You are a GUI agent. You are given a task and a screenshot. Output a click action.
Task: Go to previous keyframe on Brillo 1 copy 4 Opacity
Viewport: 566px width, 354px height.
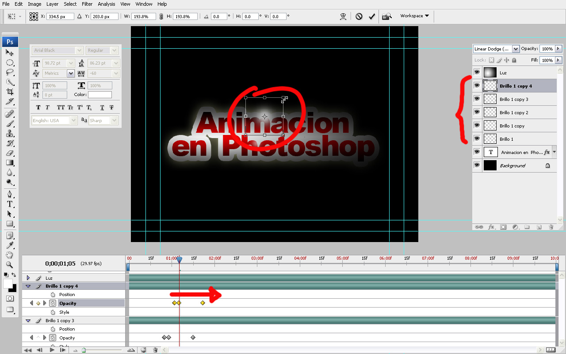31,303
